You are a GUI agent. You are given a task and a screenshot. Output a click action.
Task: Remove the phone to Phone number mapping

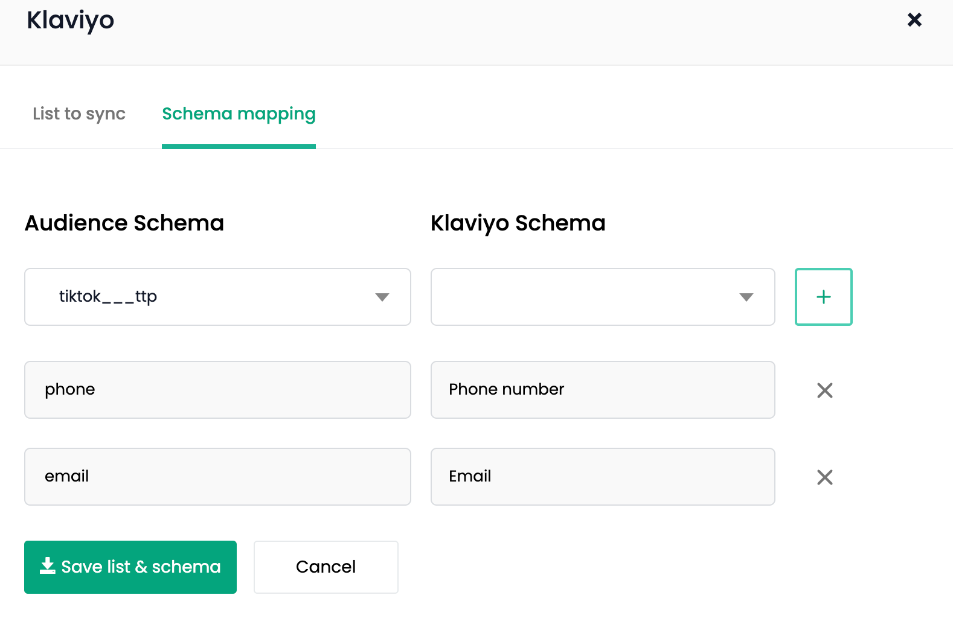click(824, 390)
